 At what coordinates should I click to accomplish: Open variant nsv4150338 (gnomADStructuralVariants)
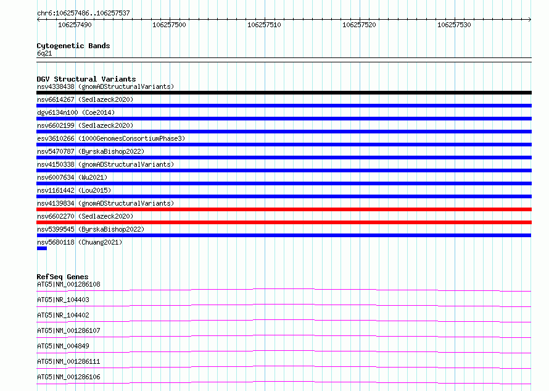[105, 164]
